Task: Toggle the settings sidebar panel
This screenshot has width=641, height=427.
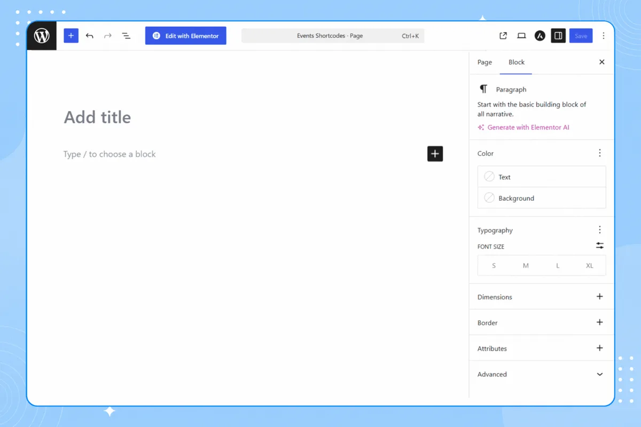Action: (x=558, y=36)
